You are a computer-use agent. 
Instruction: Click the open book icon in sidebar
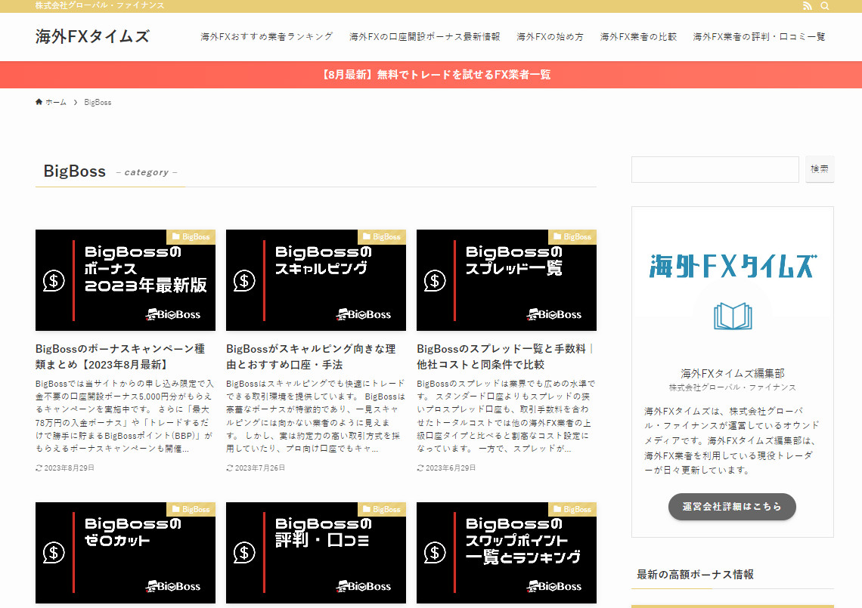tap(733, 316)
